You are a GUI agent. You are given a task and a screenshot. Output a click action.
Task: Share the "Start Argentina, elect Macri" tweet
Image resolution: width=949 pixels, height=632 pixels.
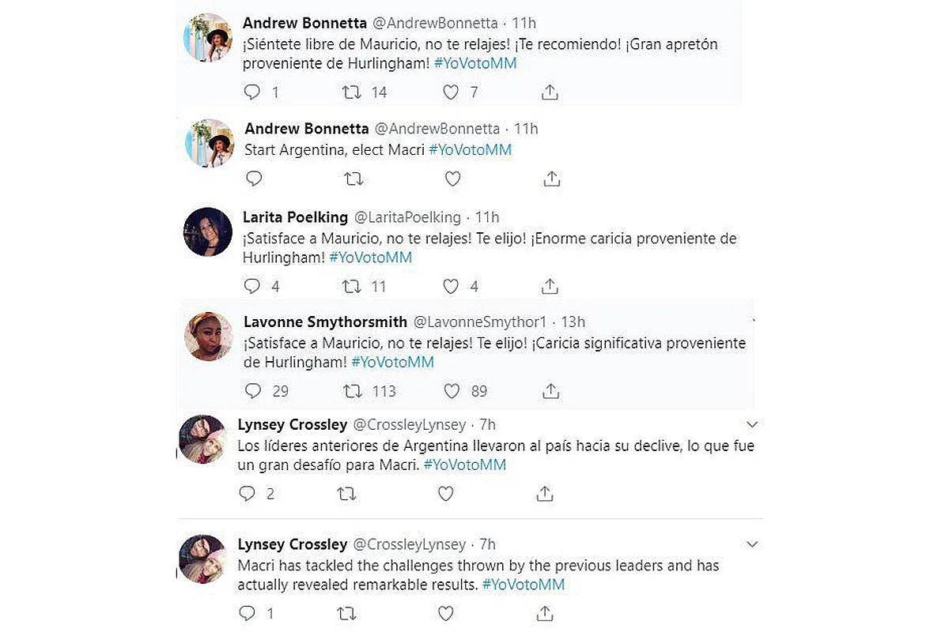tap(551, 179)
